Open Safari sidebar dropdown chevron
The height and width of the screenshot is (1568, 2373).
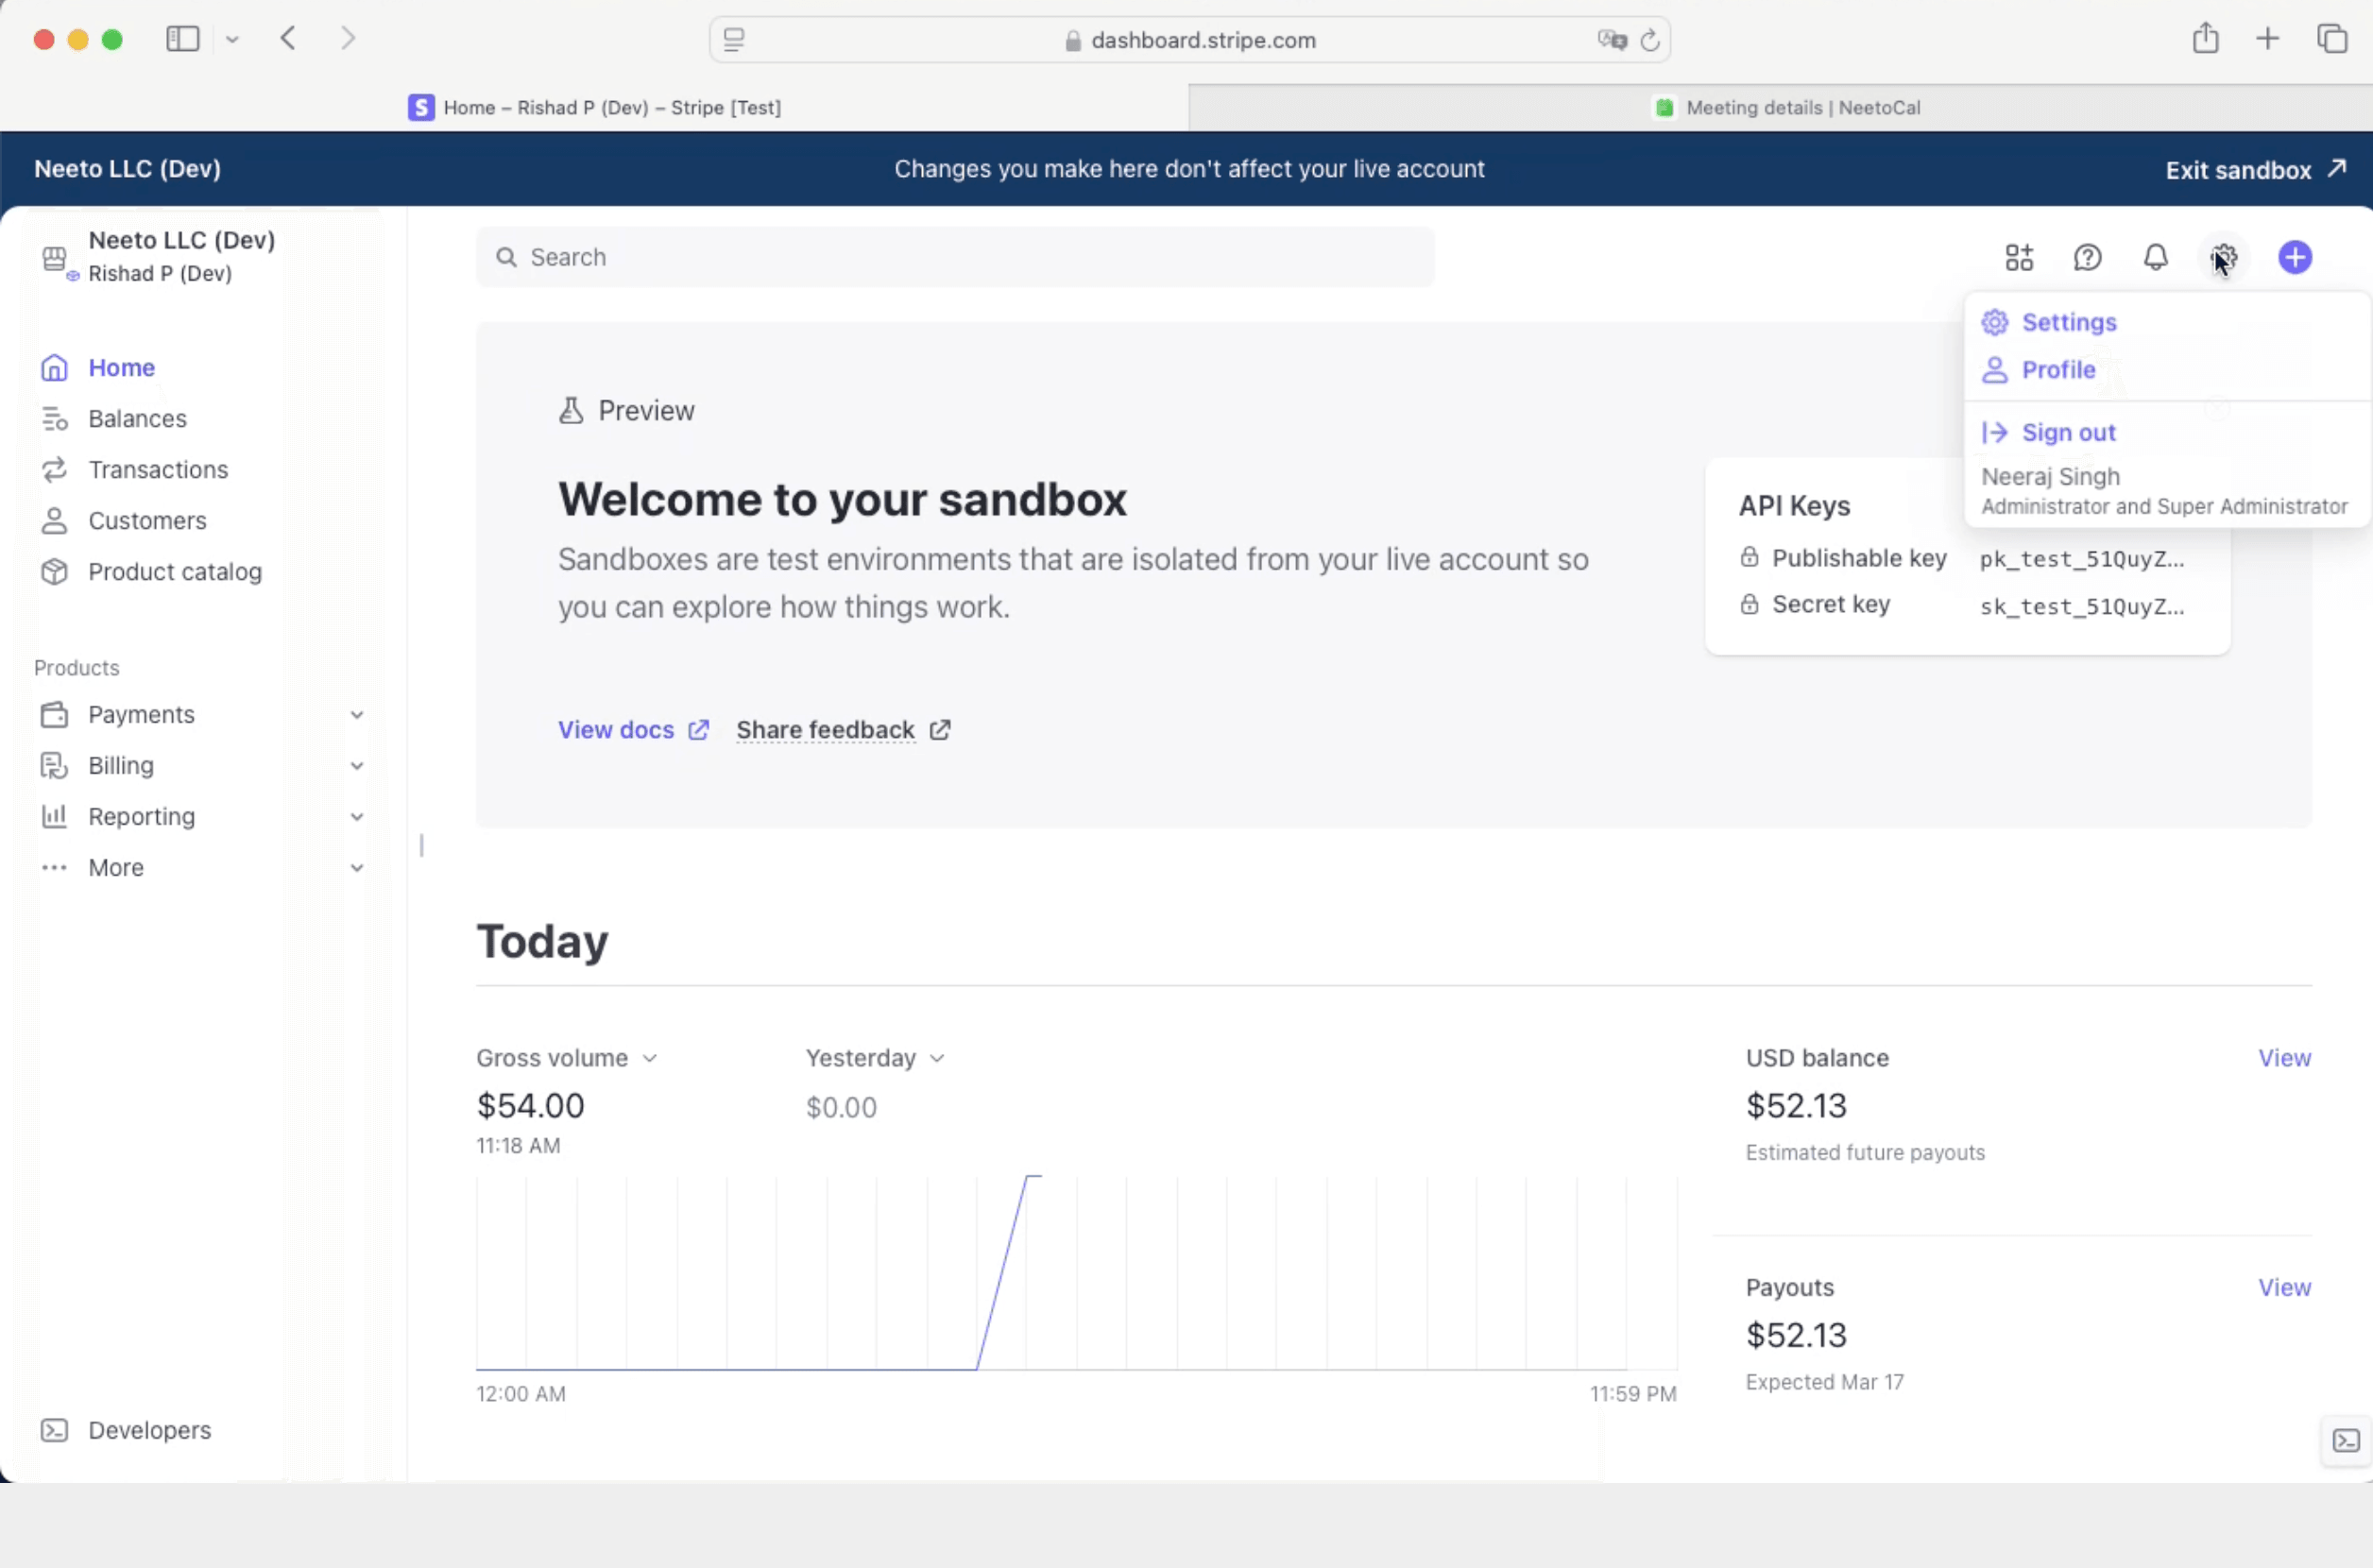[x=232, y=40]
